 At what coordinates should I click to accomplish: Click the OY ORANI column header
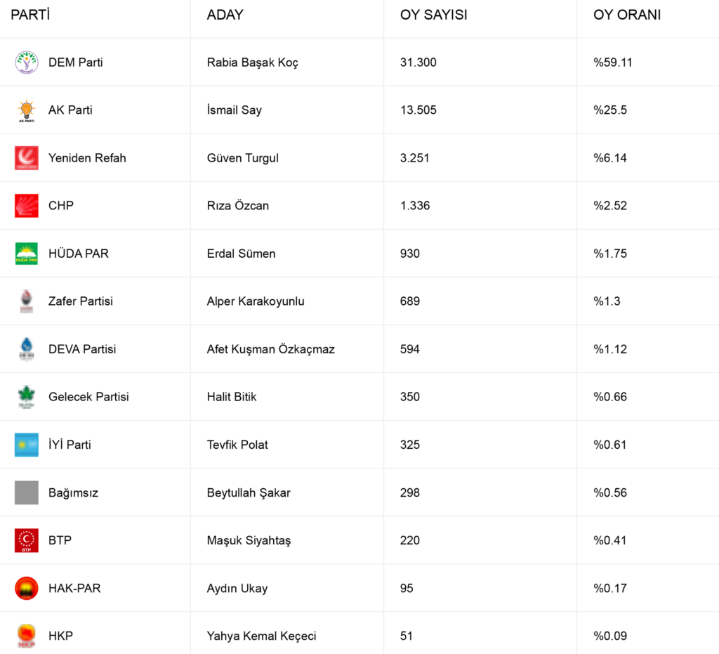click(627, 15)
